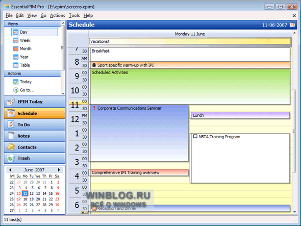Select the Table view icon

[16, 65]
